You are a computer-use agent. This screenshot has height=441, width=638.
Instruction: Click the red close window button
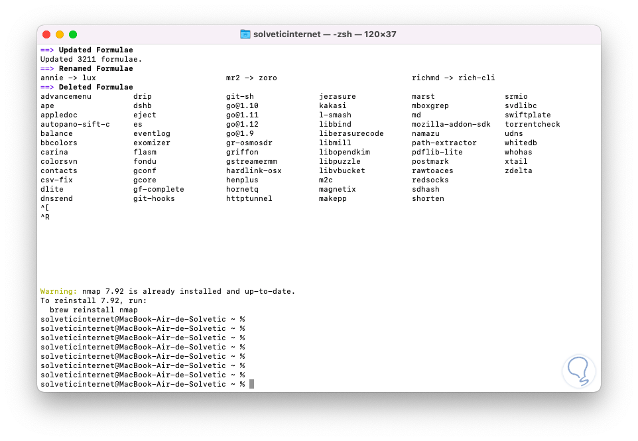[x=46, y=34]
